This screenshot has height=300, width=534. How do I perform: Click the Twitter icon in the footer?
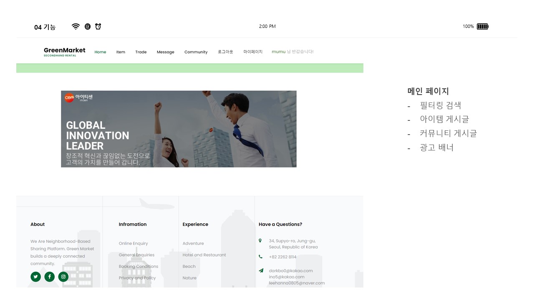pos(35,277)
